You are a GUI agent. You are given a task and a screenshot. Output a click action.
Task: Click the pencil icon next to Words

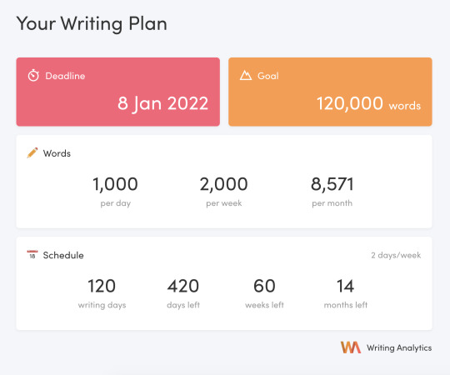click(32, 153)
